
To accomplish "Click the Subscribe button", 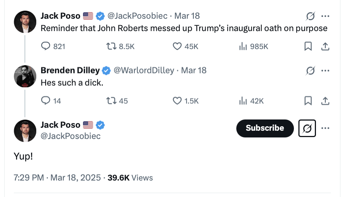I will (x=265, y=128).
